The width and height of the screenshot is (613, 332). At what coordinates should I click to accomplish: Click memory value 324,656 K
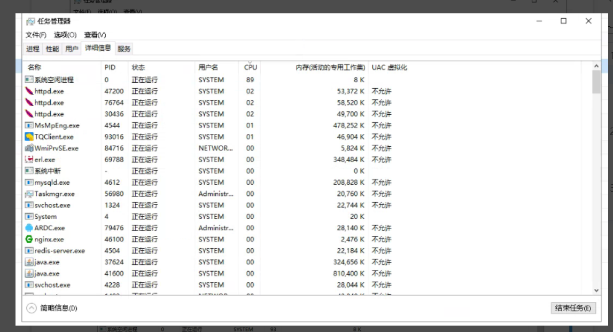(349, 262)
